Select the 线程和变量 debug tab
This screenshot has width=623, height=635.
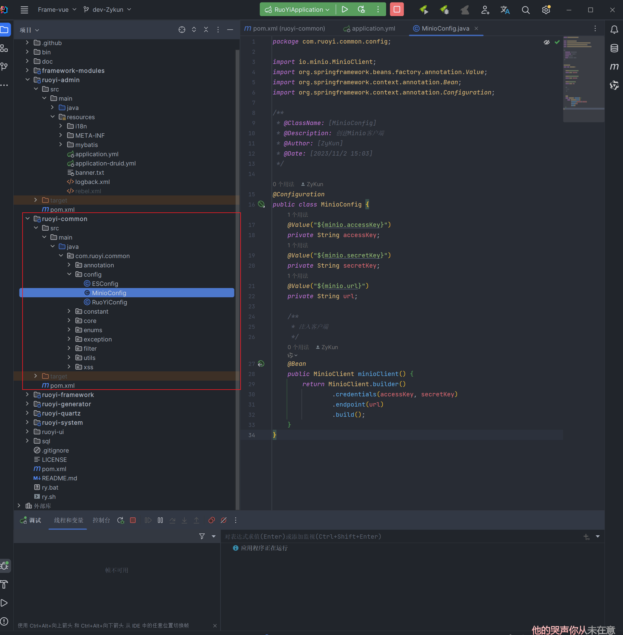[x=68, y=520]
